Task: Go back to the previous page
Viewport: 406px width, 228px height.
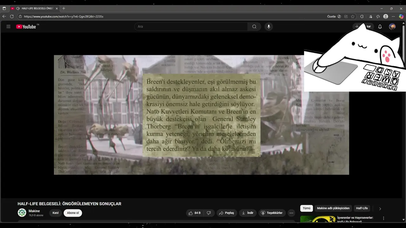Action: pos(4,16)
